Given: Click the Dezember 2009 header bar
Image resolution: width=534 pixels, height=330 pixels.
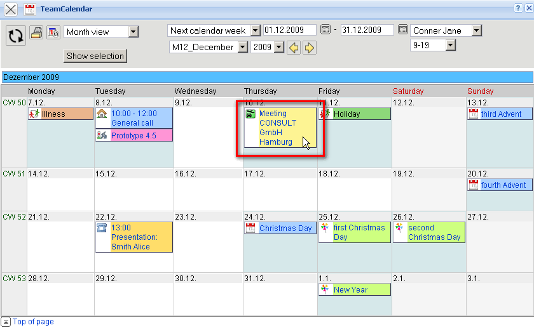Looking at the screenshot, I should point(268,77).
